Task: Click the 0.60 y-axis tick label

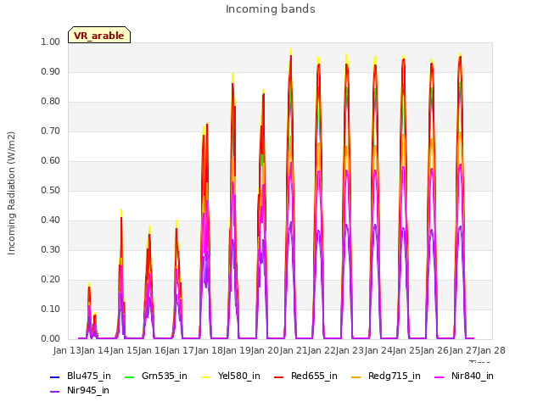Action: pyautogui.click(x=51, y=161)
